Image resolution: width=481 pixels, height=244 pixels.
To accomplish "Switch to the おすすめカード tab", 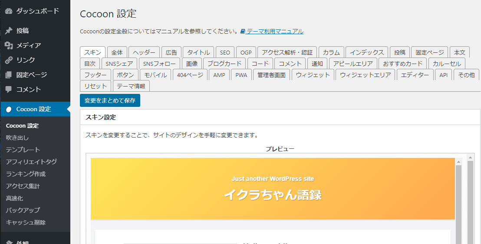I will pyautogui.click(x=402, y=64).
